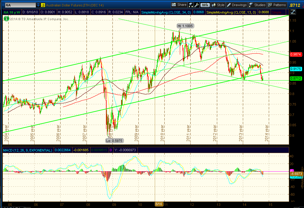This screenshot has height=208, width=304.
Task: Open the wrench chart settings icon
Action: pyautogui.click(x=196, y=5)
